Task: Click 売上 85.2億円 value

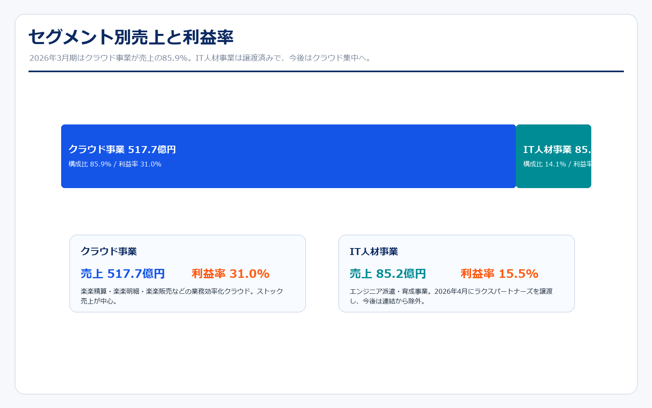Action: pos(388,274)
